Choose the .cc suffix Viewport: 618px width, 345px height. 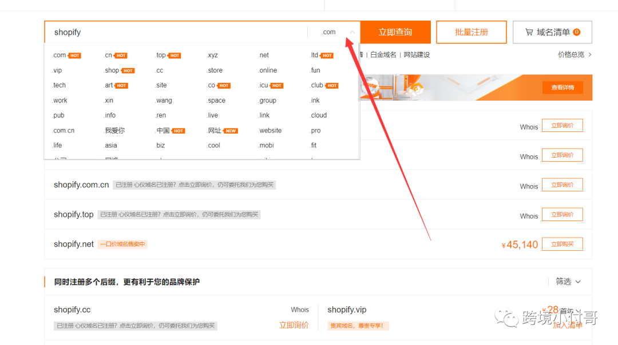[x=159, y=70]
